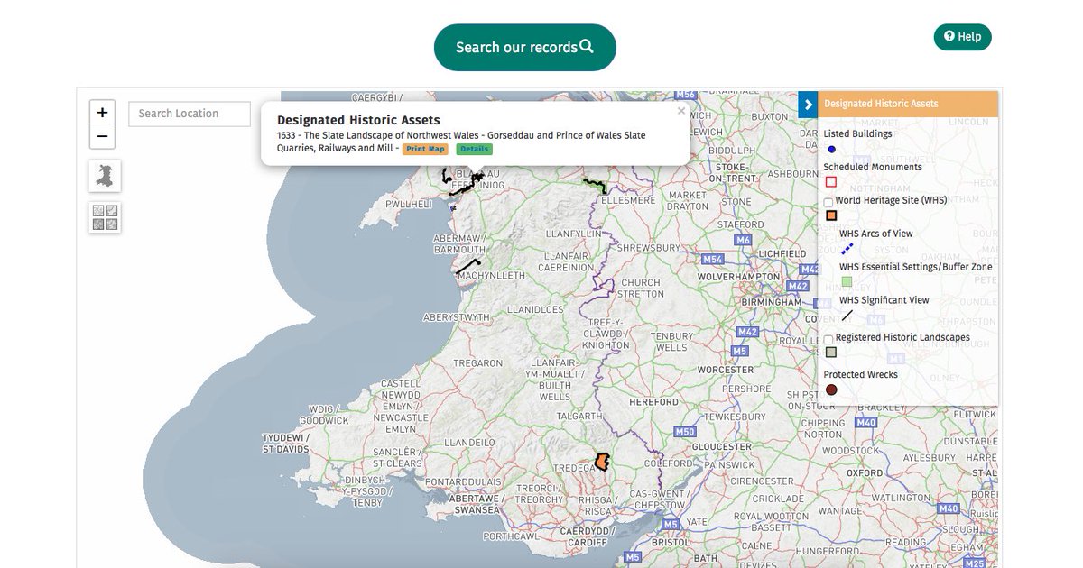Screen dimensions: 1083x568
Task: Collapse the Designated Historic Assets legend panel
Action: tap(808, 105)
